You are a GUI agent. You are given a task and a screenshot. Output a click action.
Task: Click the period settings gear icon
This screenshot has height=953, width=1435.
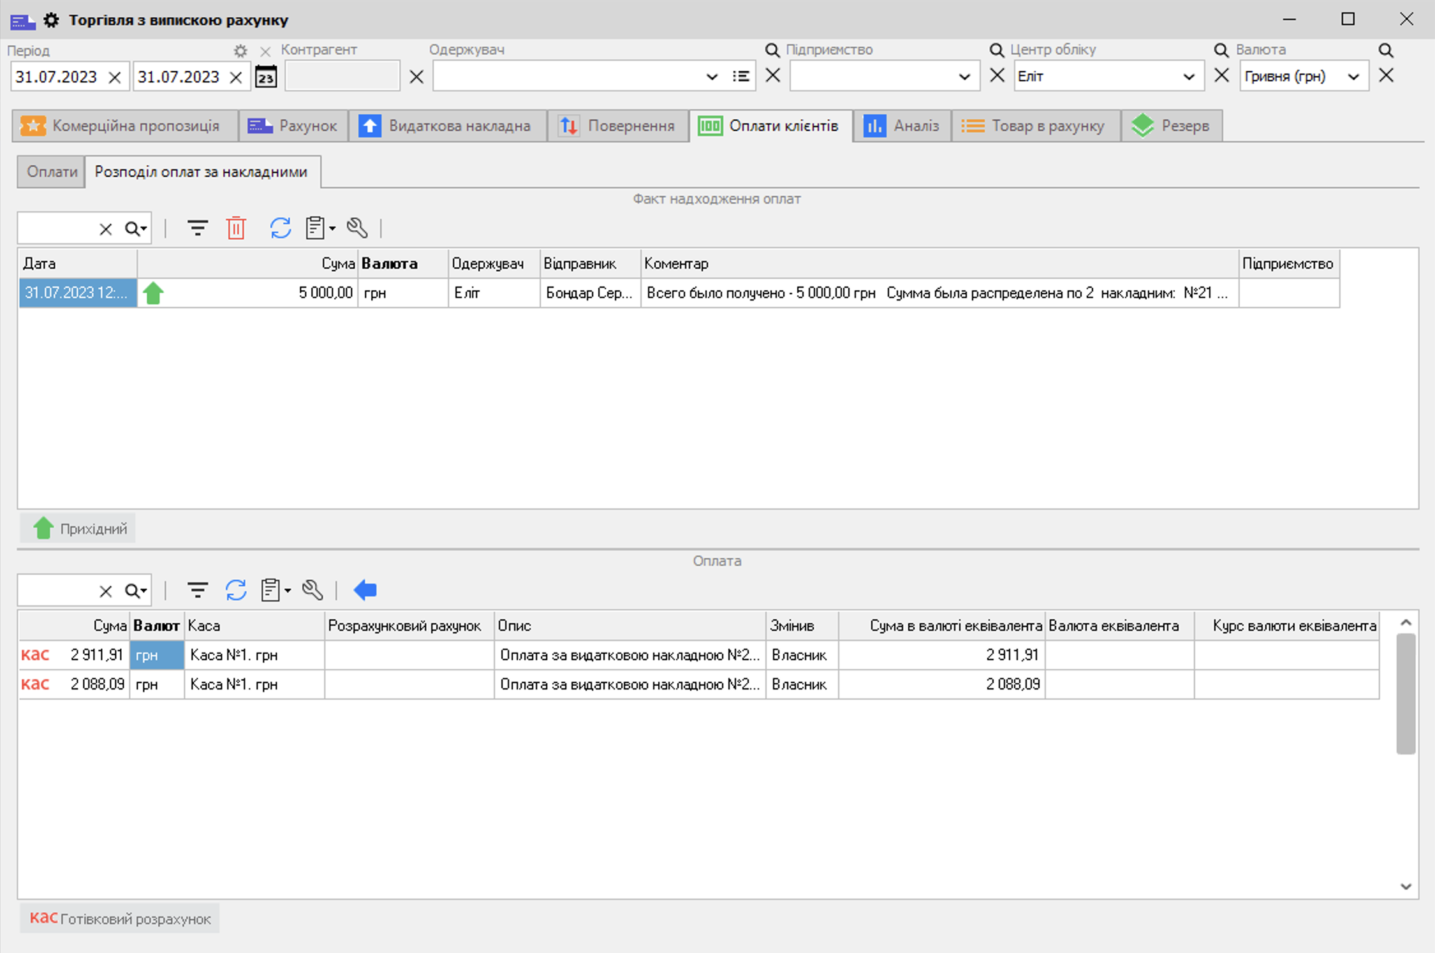point(240,50)
